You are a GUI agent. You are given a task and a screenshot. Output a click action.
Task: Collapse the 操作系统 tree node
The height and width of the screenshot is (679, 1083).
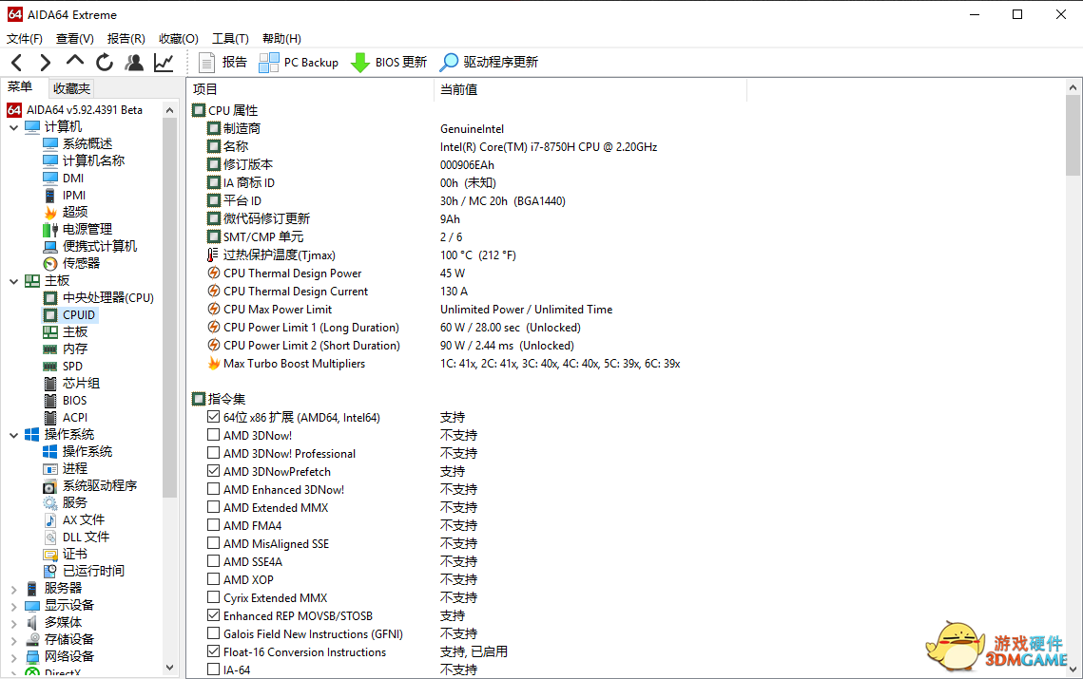[14, 435]
